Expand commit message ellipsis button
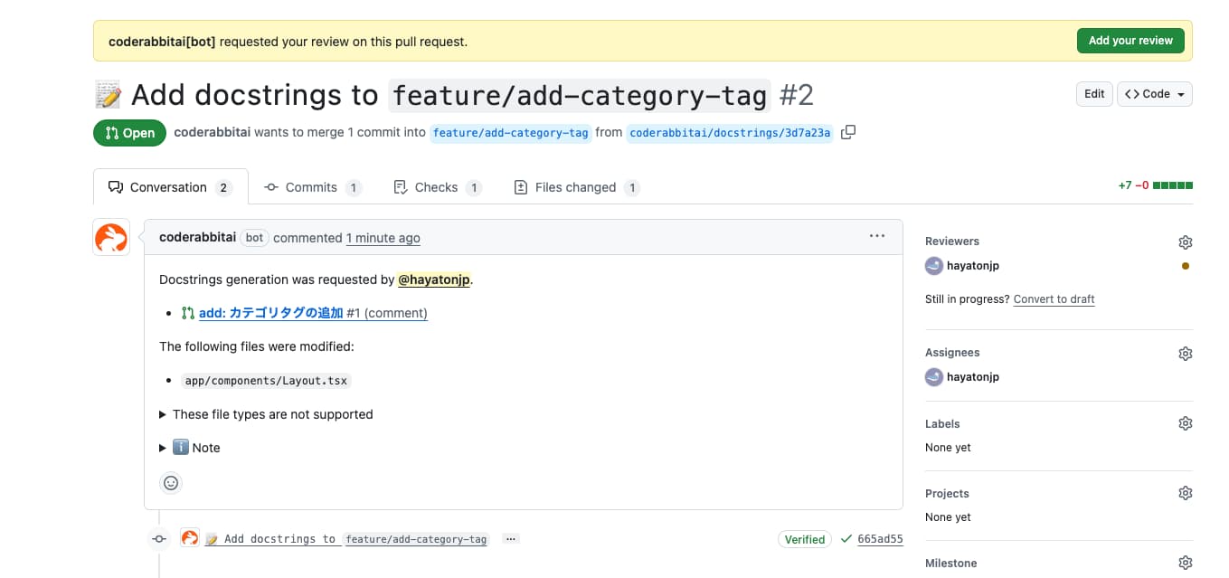 point(510,539)
